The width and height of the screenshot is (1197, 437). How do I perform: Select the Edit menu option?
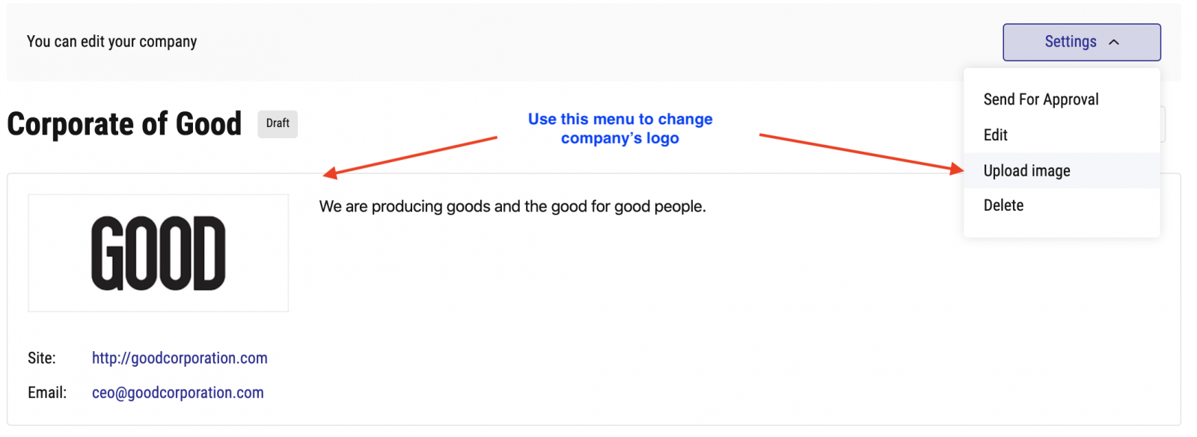[995, 135]
